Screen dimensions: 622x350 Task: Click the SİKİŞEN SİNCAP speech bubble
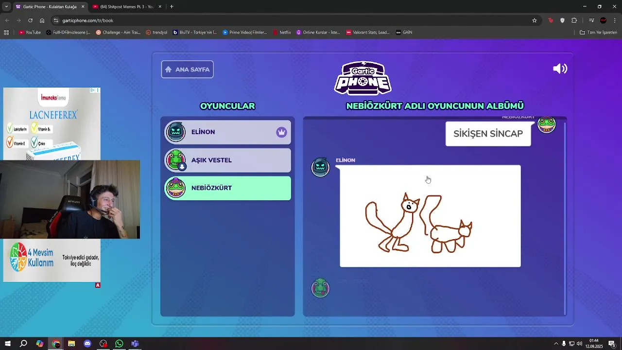pyautogui.click(x=488, y=134)
